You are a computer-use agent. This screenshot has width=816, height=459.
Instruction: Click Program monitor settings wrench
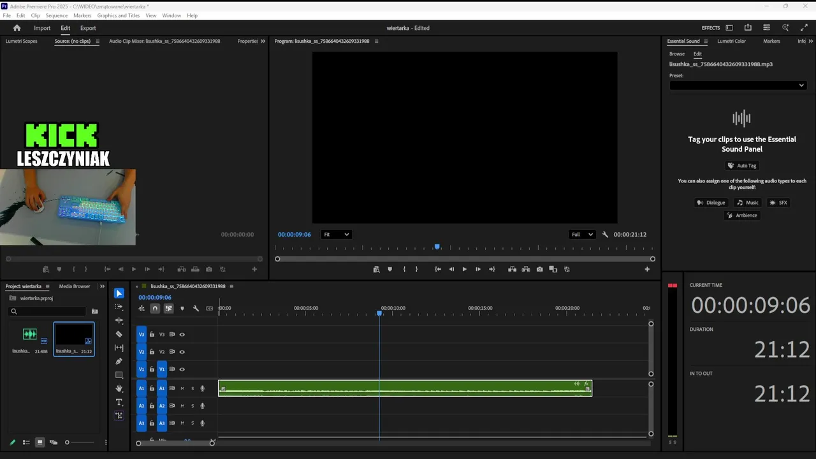pos(605,235)
